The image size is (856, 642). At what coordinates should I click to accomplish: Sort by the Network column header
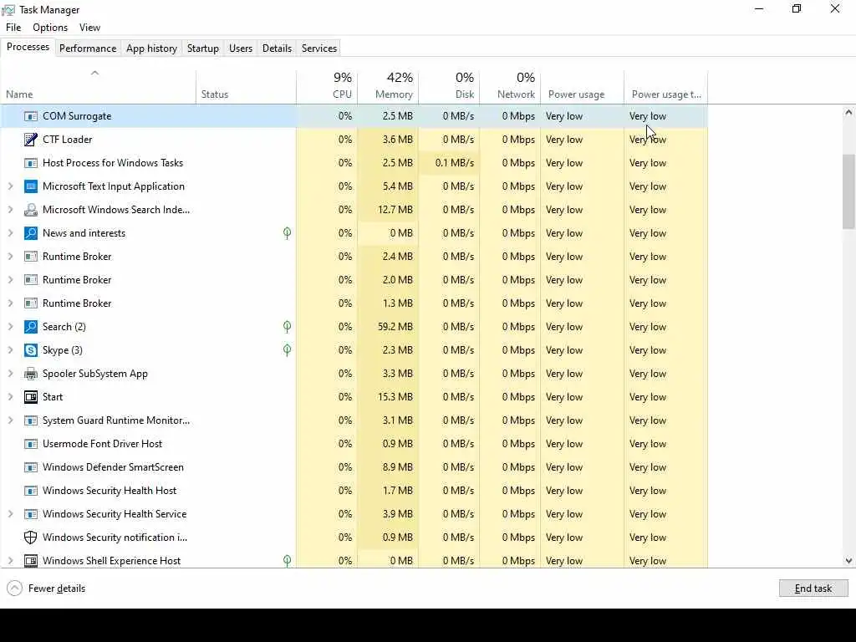(x=511, y=87)
